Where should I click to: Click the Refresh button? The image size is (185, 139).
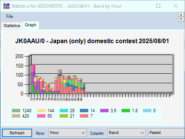coord(17,133)
